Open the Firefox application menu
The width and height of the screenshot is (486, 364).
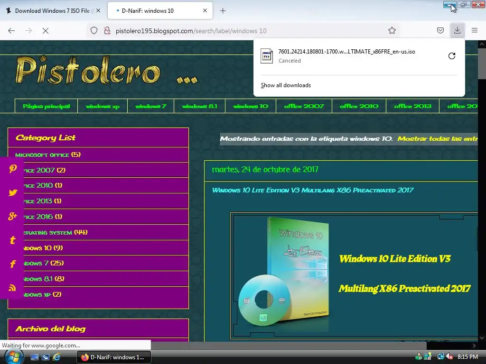point(475,30)
